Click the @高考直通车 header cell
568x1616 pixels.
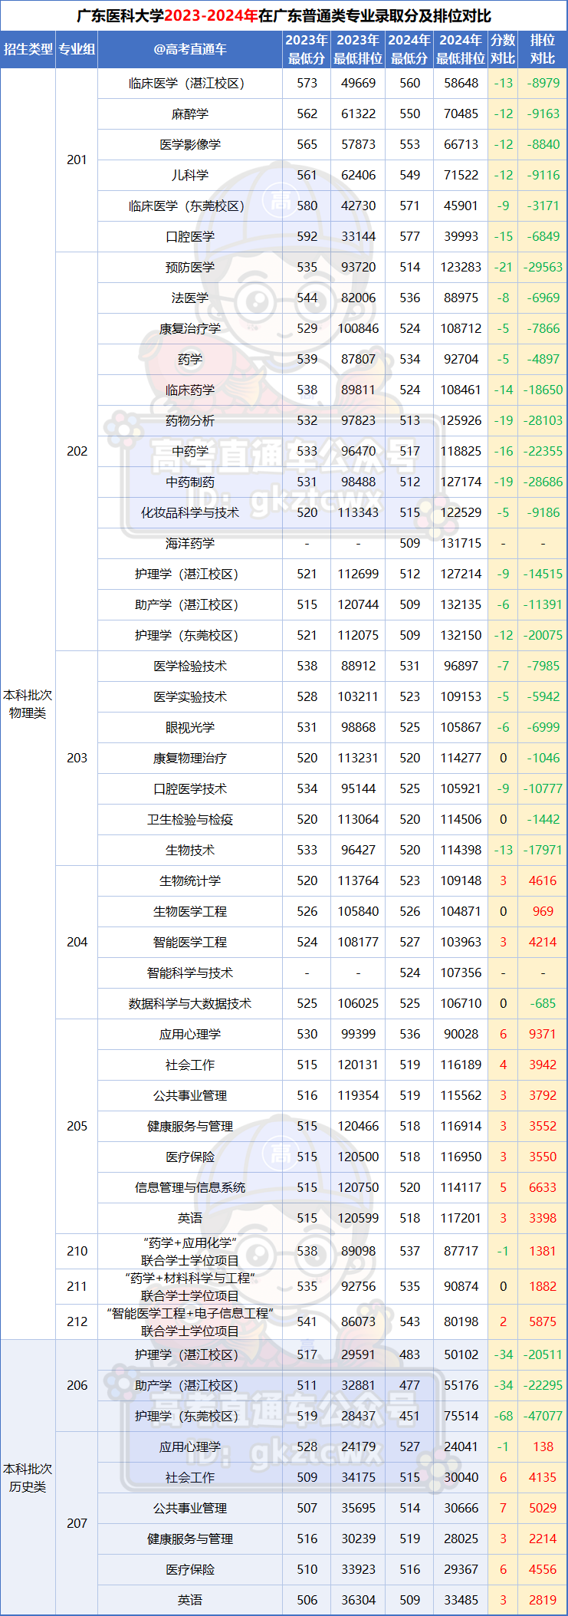click(190, 49)
